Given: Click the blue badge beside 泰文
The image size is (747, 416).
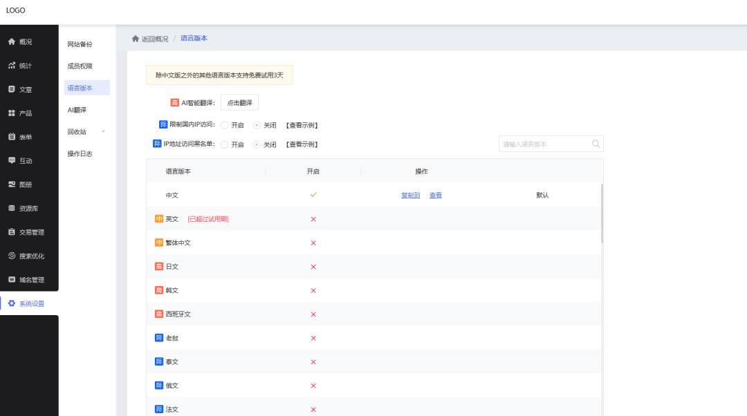Looking at the screenshot, I should pyautogui.click(x=159, y=361).
